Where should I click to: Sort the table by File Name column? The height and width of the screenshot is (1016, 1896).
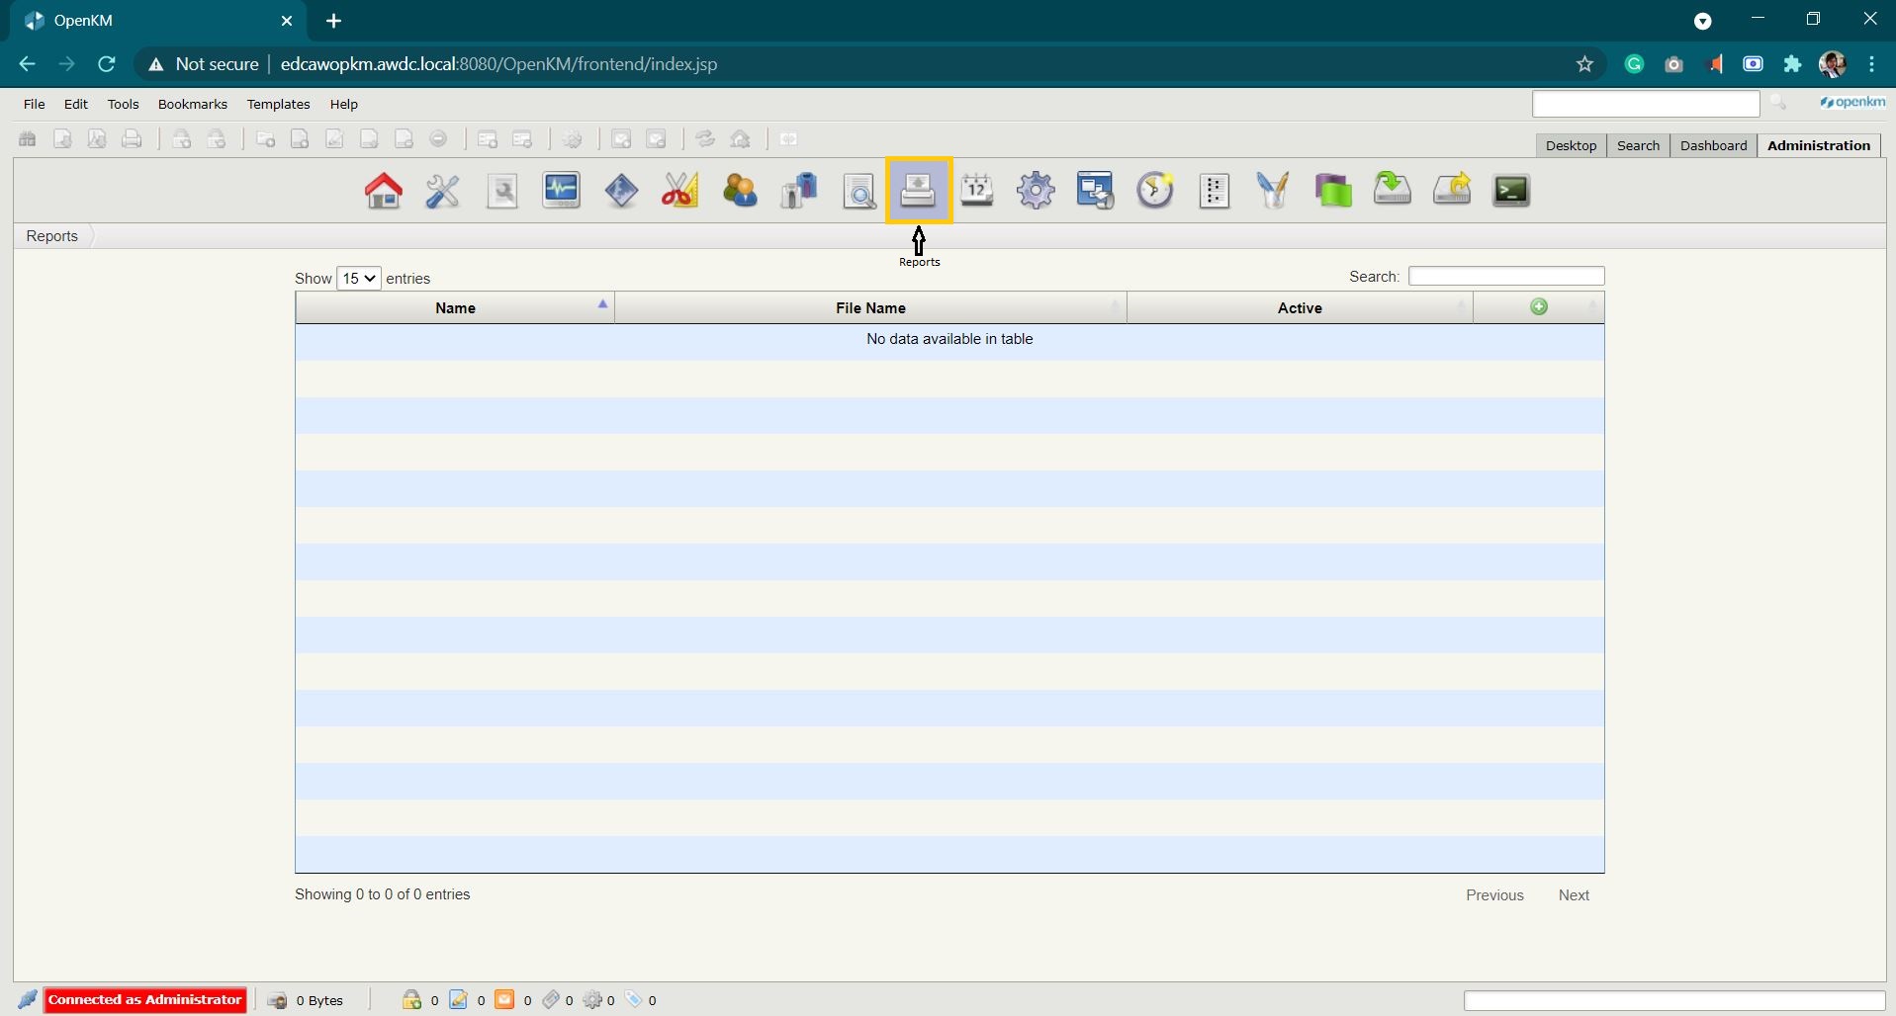[x=870, y=308]
